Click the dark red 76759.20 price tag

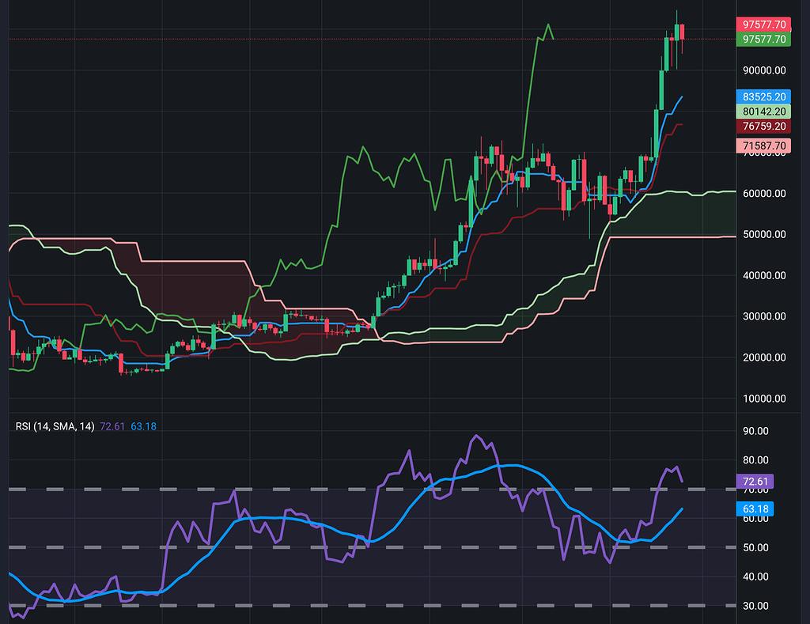[x=763, y=126]
